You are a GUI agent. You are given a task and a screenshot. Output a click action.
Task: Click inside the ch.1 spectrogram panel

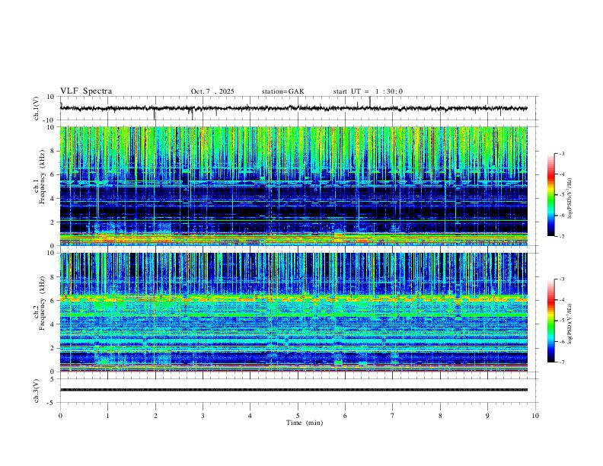pos(294,186)
